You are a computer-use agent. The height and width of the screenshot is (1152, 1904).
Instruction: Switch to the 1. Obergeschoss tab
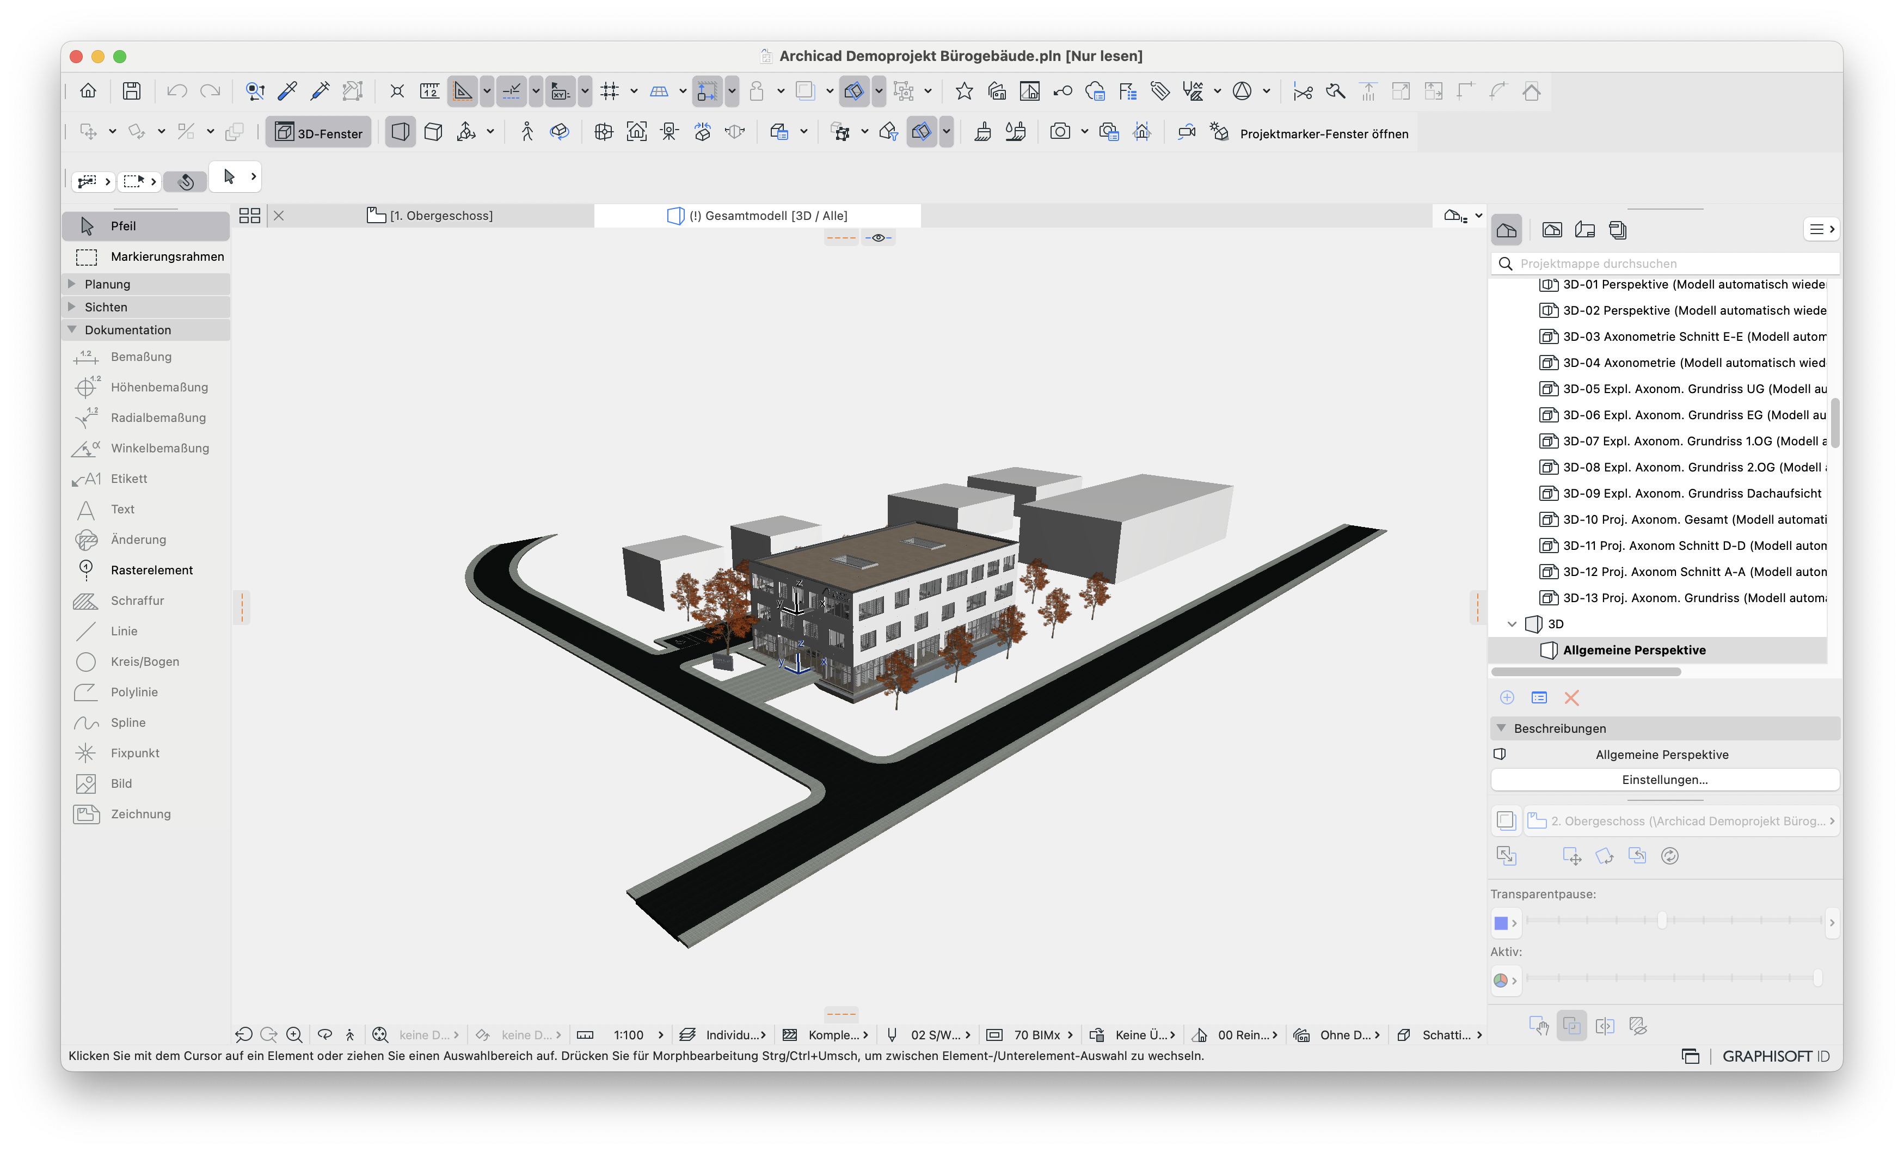point(429,216)
